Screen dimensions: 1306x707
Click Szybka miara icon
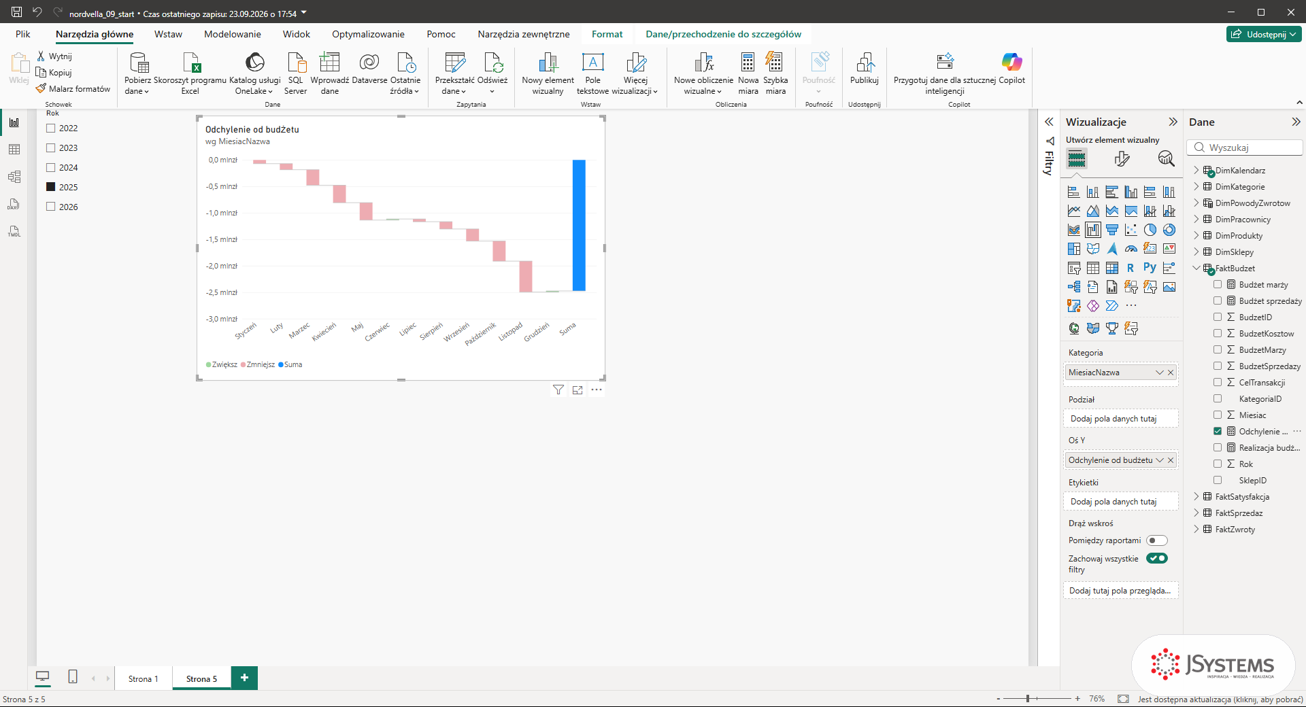click(775, 63)
